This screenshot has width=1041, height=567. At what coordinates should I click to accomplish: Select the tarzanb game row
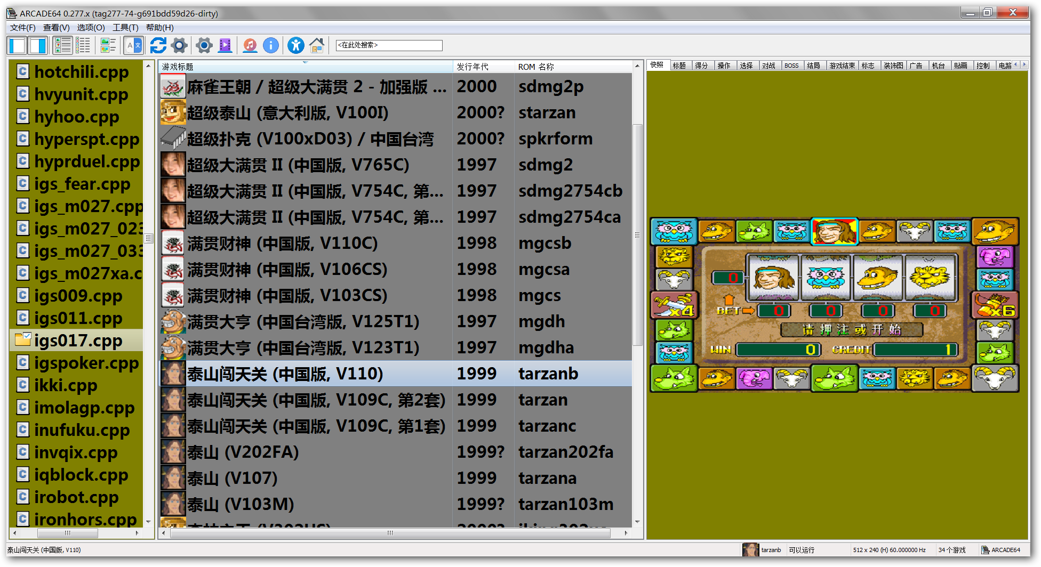tap(396, 374)
